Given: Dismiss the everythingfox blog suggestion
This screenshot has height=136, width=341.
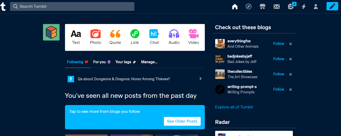Looking at the screenshot, I should pyautogui.click(x=291, y=44).
